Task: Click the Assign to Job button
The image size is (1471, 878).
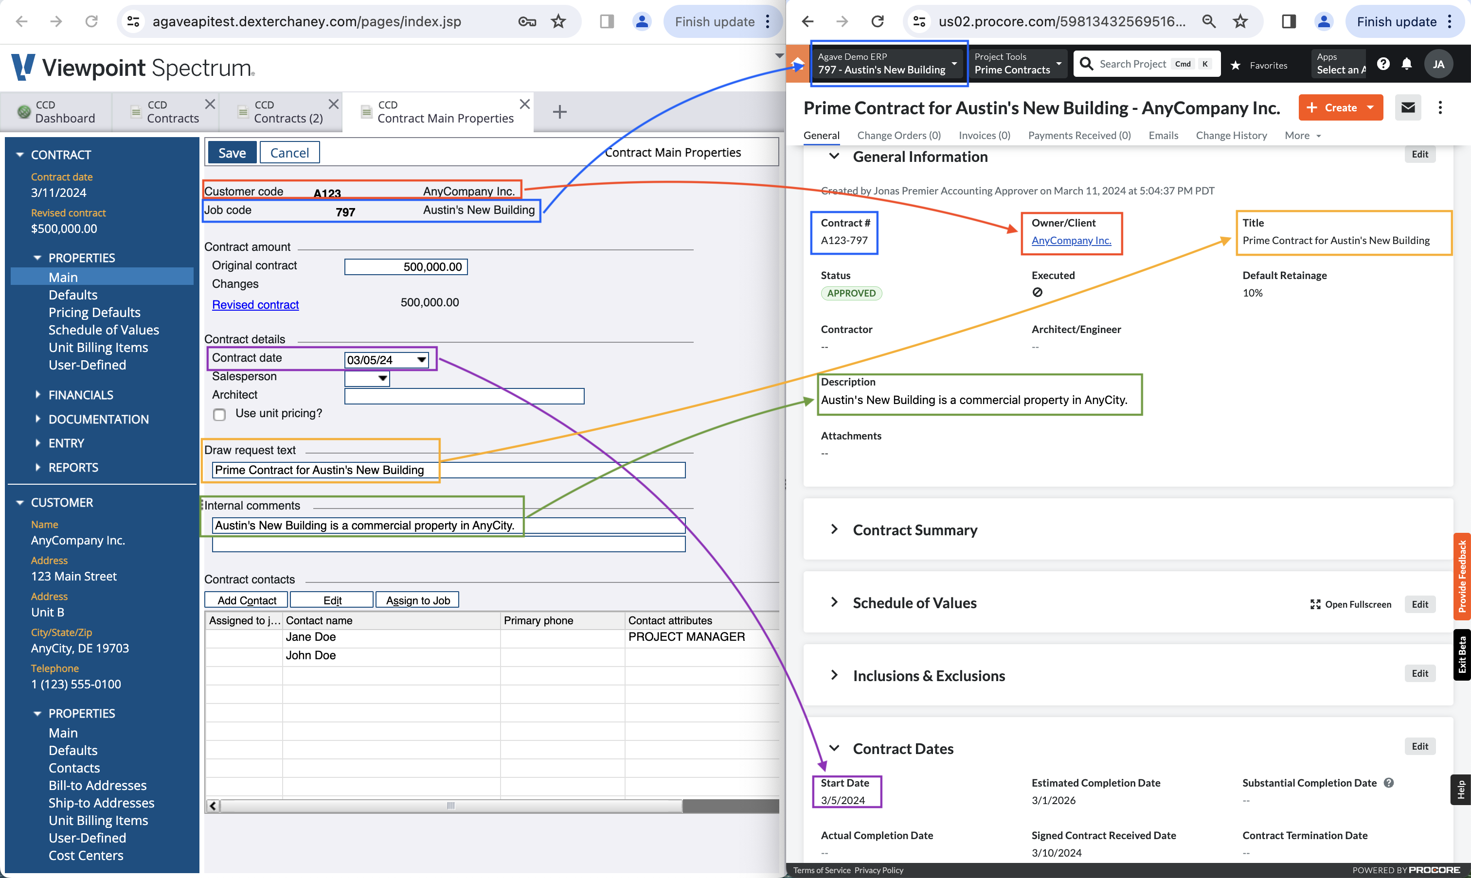Action: pos(417,600)
